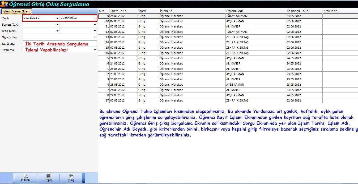Sort by the İşlem Tarihi column header
Viewport: 358px width, 184px height.
click(x=123, y=11)
